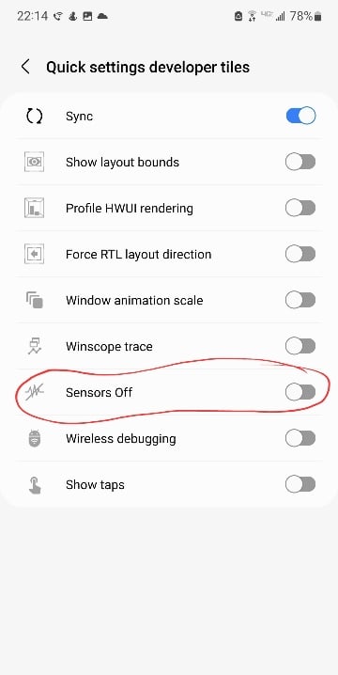Tap the Profile HWUI rendering label
Image resolution: width=338 pixels, height=675 pixels.
point(130,209)
